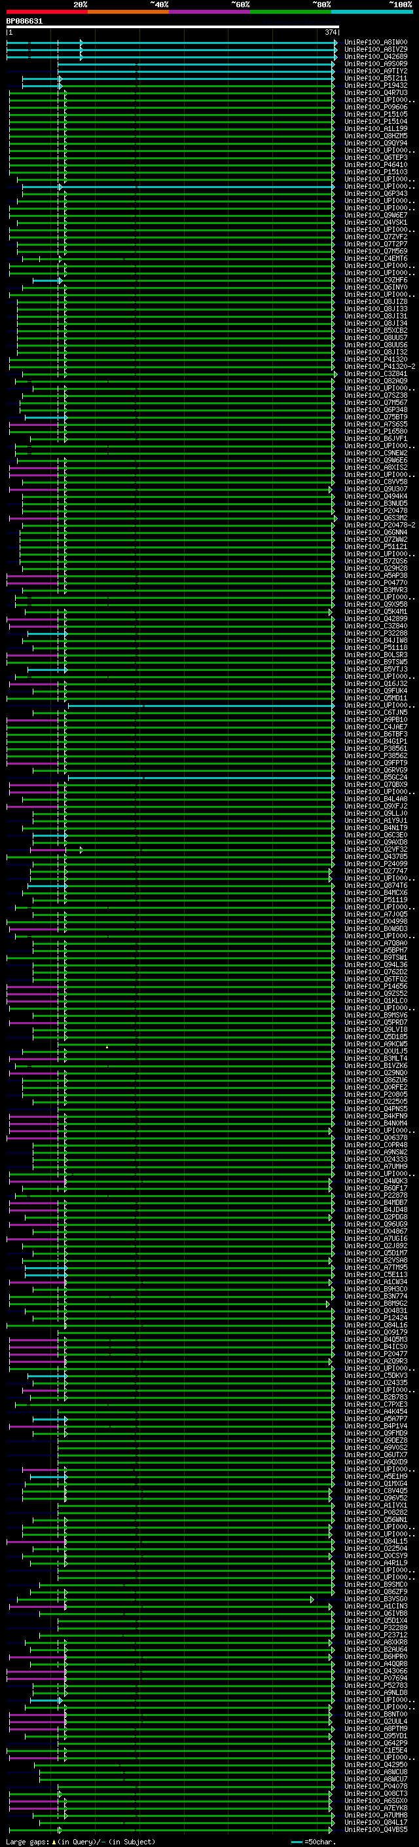Click label UniRef100_P51119

click(376, 900)
